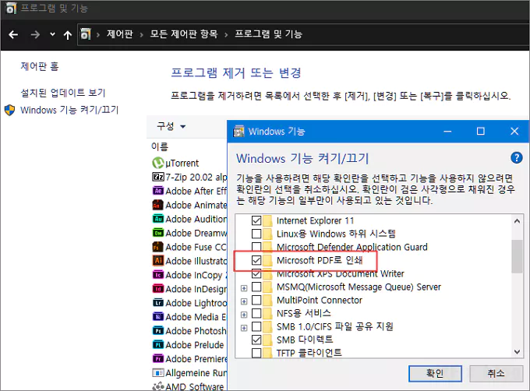Click the Control Panel icon in the address bar
The image size is (530, 391).
click(x=86, y=34)
